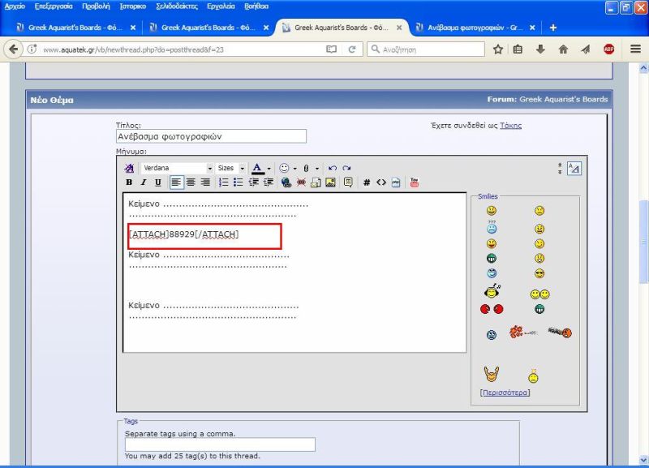The image size is (649, 468).
Task: Toggle bold formatting in the editor
Action: pos(129,182)
